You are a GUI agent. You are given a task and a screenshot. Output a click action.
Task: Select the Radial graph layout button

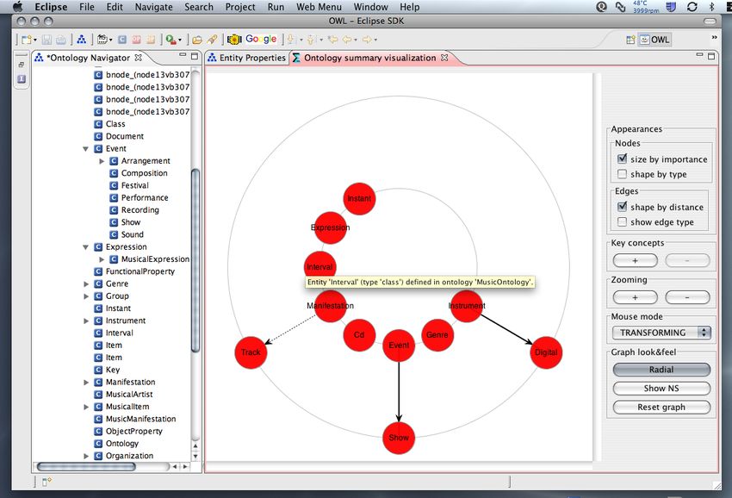[661, 370]
